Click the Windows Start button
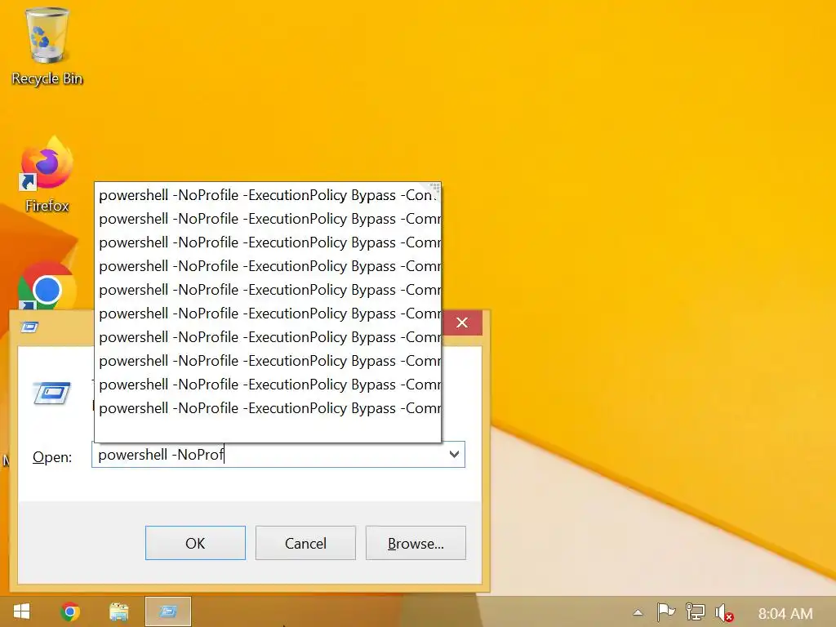Image resolution: width=836 pixels, height=627 pixels. (x=21, y=611)
